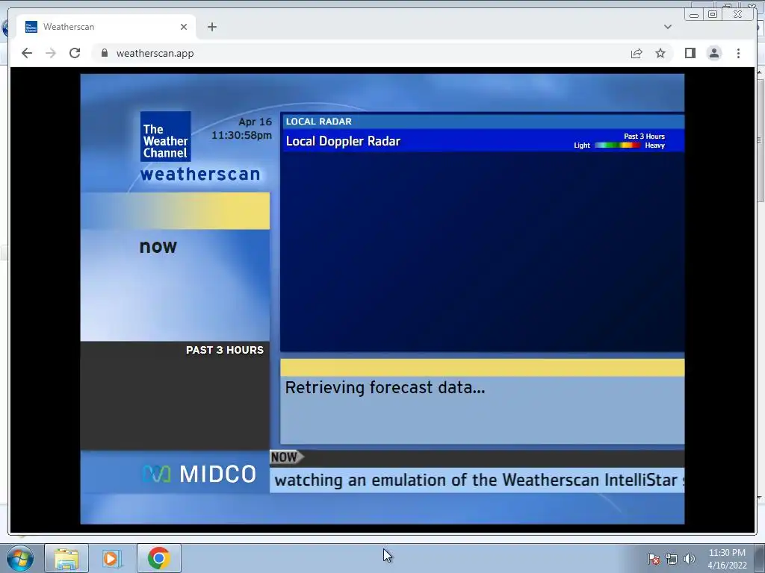Open the Windows Start button

tap(19, 558)
